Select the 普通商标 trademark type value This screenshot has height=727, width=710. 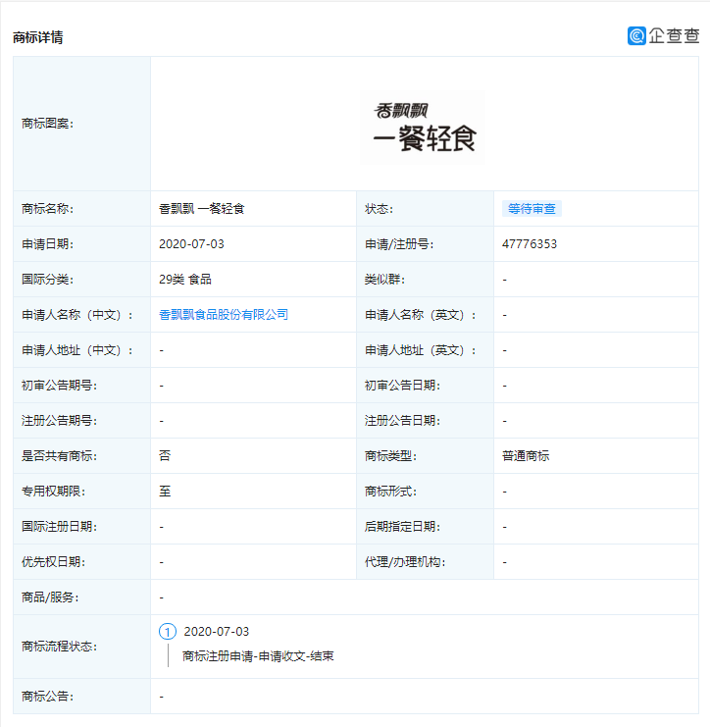point(526,456)
